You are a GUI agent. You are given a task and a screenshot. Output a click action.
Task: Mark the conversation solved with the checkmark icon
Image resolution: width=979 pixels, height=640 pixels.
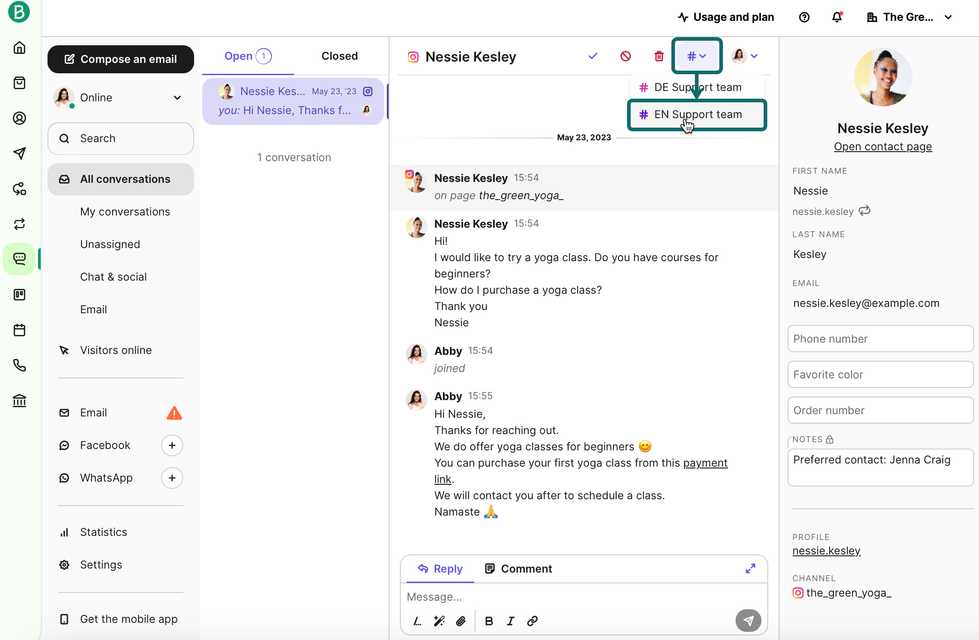click(593, 56)
